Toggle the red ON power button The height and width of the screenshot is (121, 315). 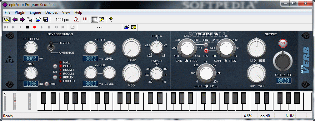283,43
